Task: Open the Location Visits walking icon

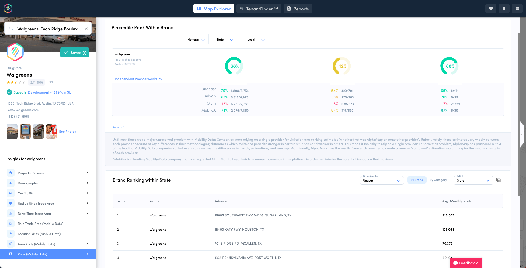Action: 10,233
